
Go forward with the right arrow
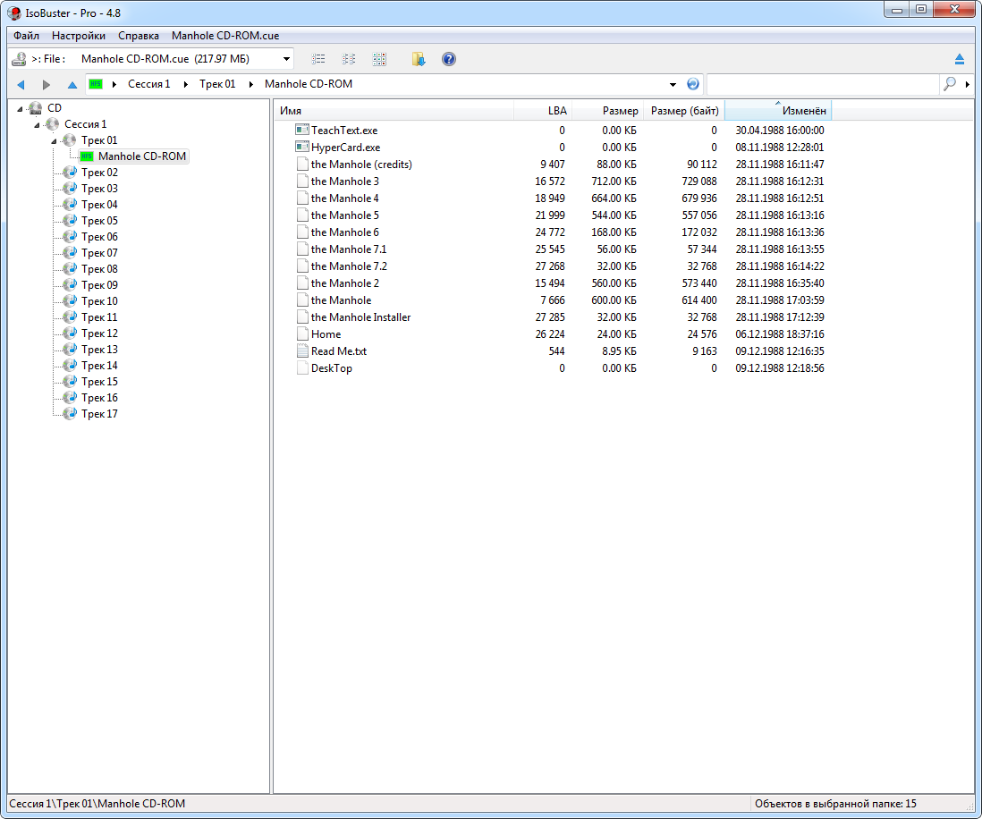[46, 84]
